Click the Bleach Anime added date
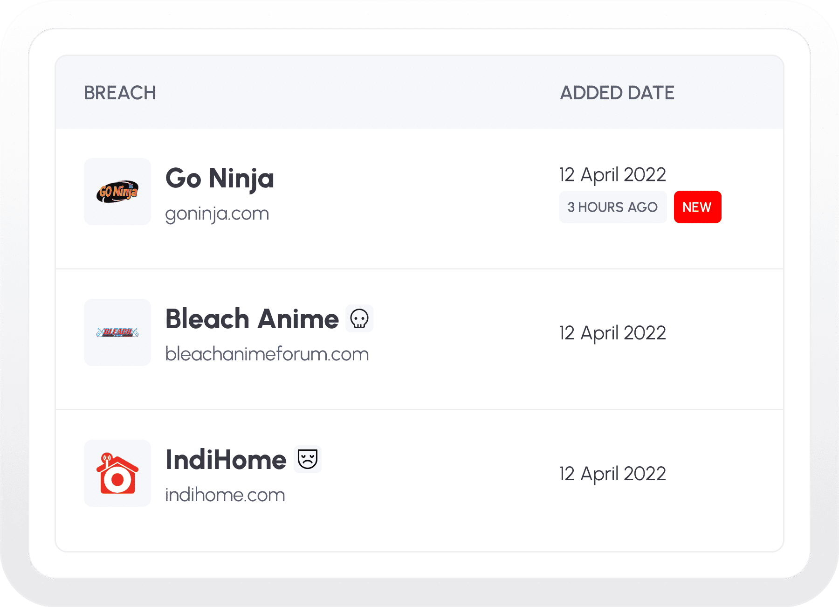The image size is (839, 607). point(612,333)
